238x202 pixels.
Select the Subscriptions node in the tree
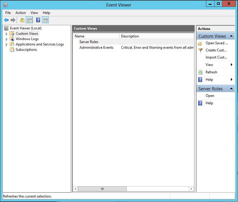pos(26,50)
